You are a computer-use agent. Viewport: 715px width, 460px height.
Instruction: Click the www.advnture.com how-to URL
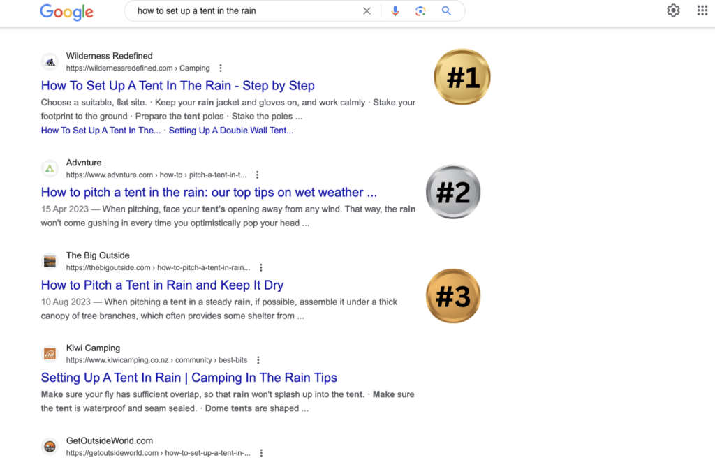(156, 175)
